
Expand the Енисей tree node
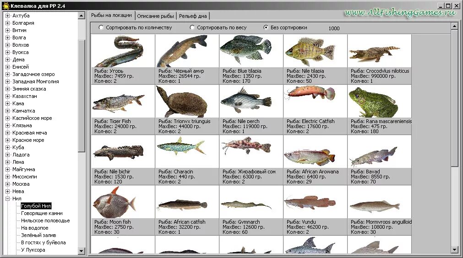[x=8, y=67]
